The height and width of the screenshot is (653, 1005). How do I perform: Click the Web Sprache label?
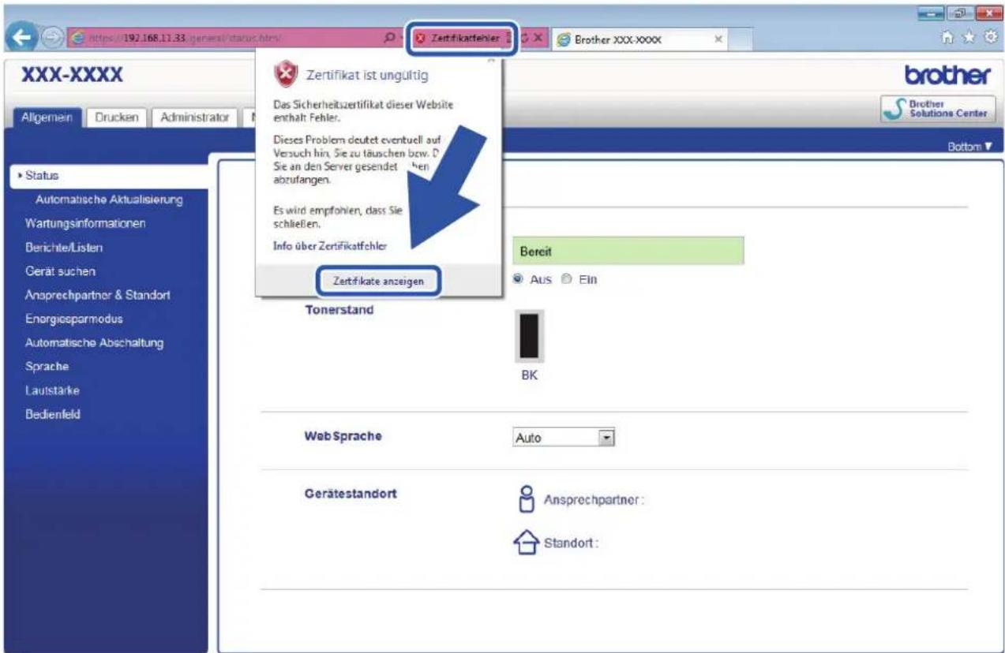tap(343, 437)
